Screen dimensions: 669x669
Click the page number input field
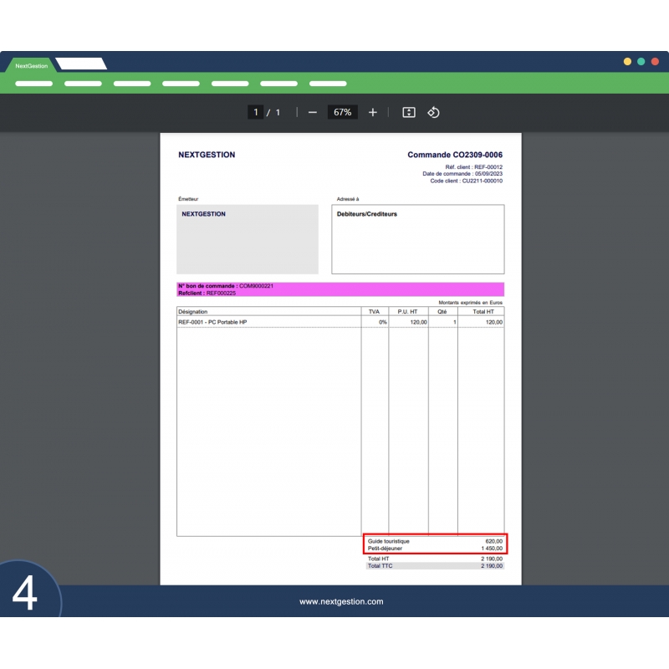click(x=255, y=111)
